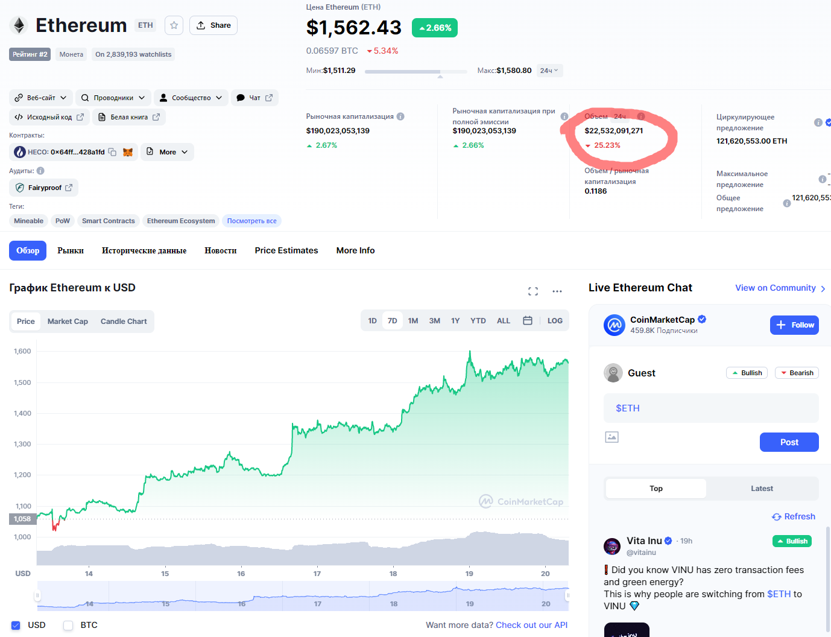This screenshot has height=637, width=831.
Task: Click the $ETH chat input field
Action: (x=711, y=408)
